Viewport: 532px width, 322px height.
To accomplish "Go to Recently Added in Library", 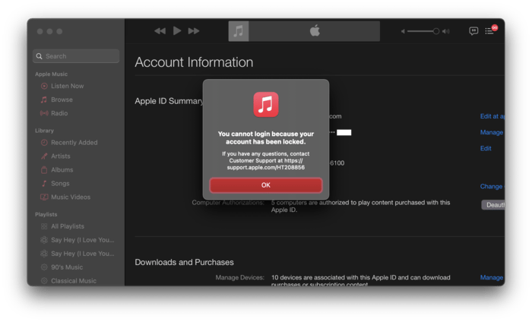I will point(74,142).
